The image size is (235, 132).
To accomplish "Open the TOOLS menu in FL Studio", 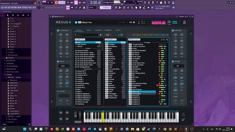I will (x=30, y=7).
